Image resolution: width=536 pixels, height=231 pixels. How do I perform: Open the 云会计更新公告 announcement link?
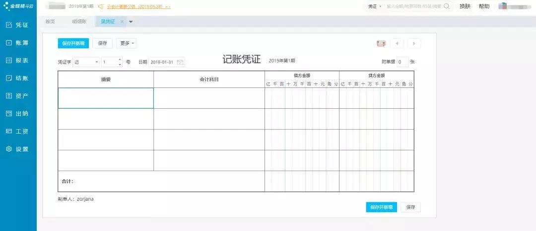138,7
